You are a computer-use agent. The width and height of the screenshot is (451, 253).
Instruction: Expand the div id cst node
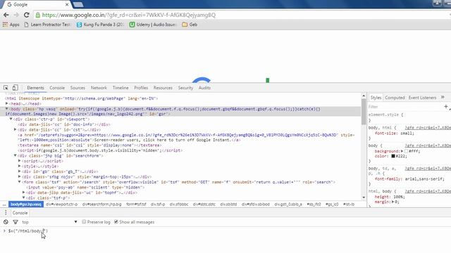16,129
